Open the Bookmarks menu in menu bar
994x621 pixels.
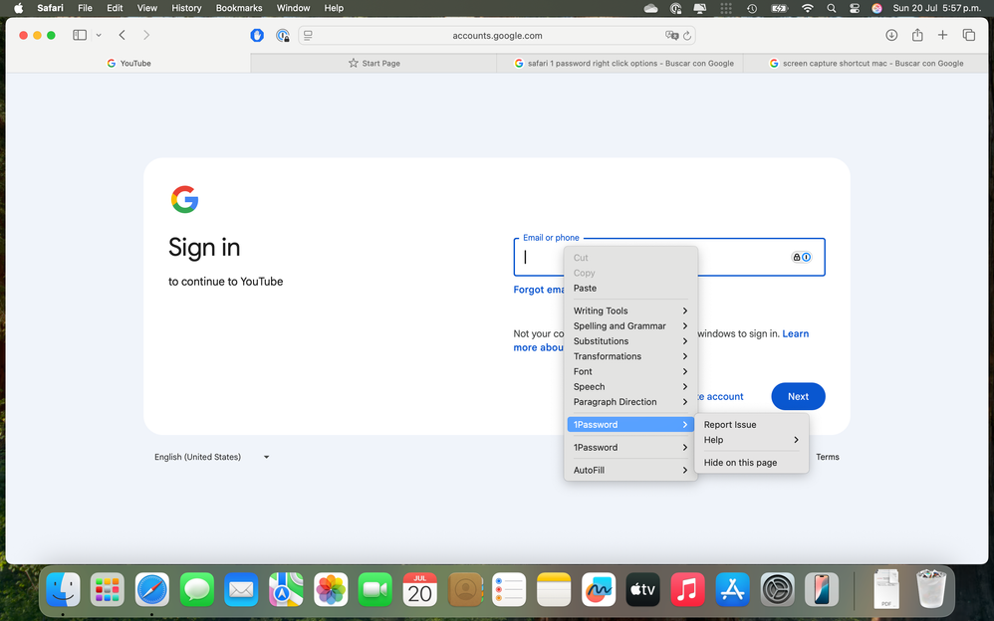[239, 8]
